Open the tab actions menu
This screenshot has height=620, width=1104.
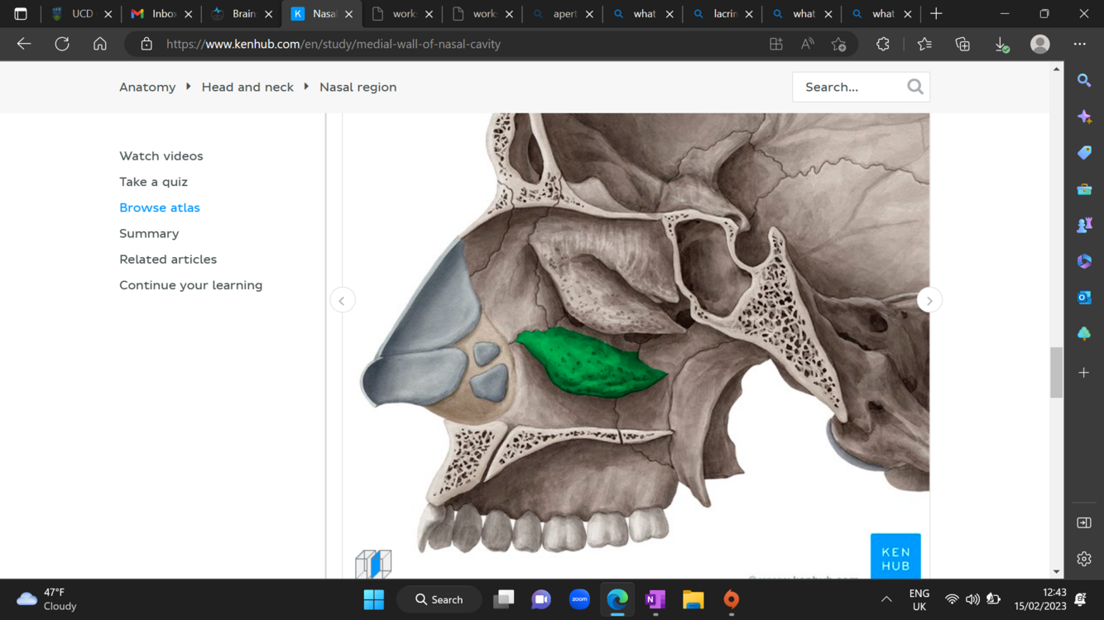click(x=21, y=14)
